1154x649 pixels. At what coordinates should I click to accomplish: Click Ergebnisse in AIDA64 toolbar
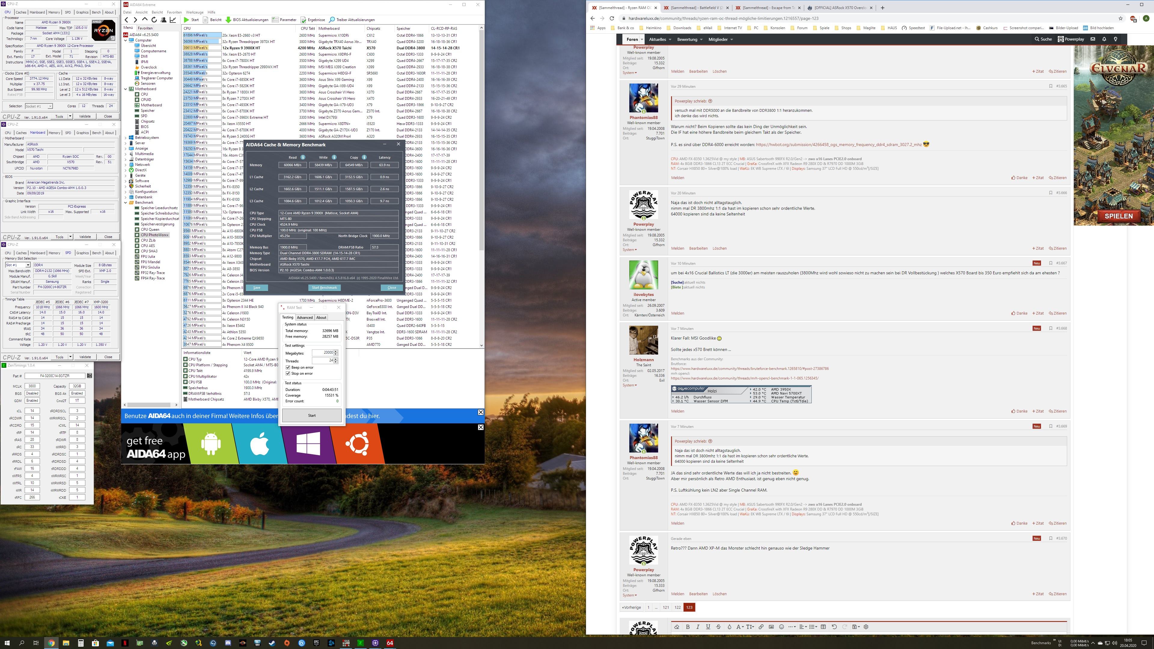313,20
